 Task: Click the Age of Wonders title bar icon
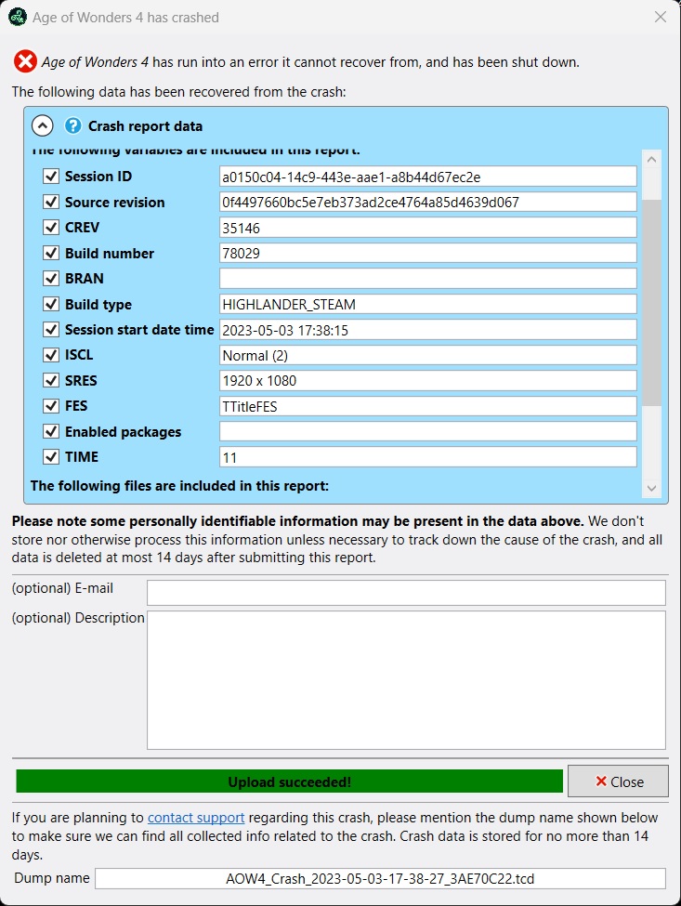(17, 17)
